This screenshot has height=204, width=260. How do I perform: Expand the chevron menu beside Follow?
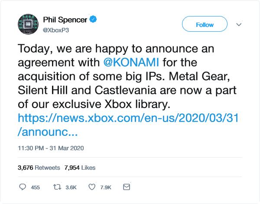coord(238,25)
